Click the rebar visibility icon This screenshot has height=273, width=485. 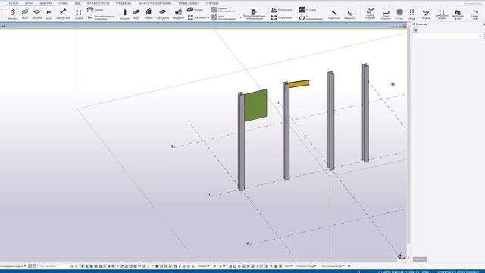[x=350, y=13]
